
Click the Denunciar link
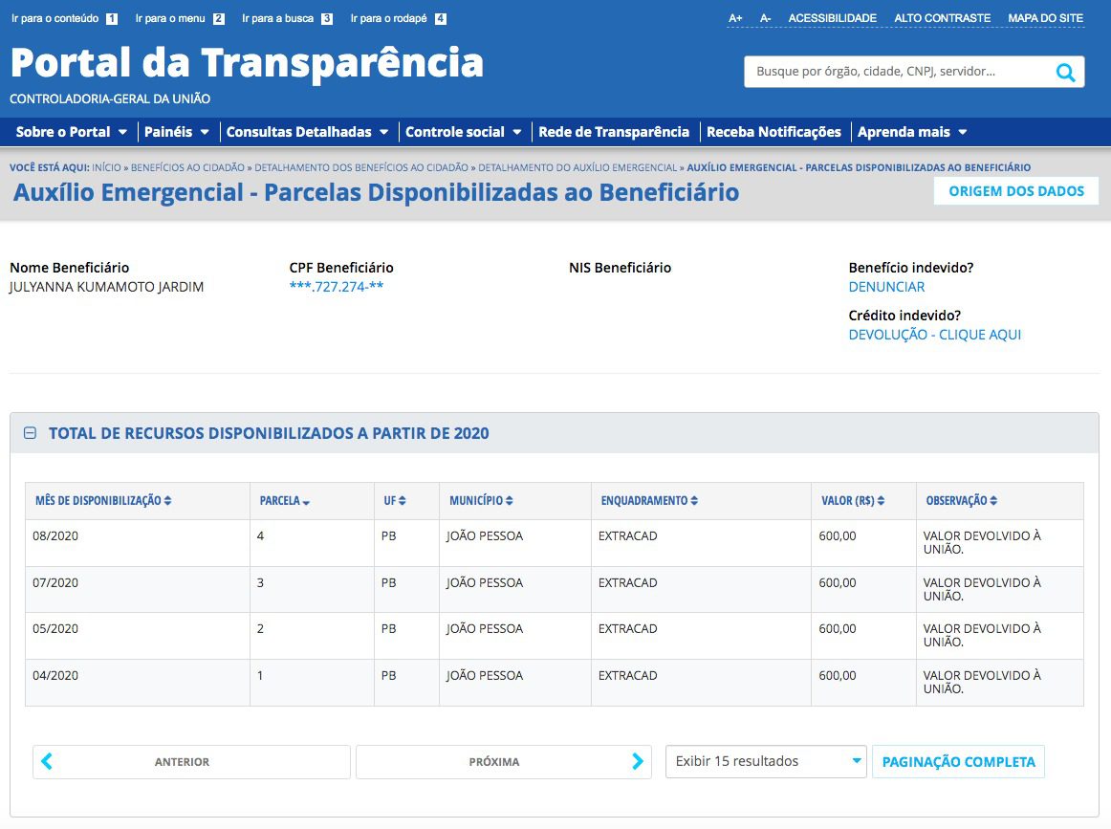click(886, 287)
